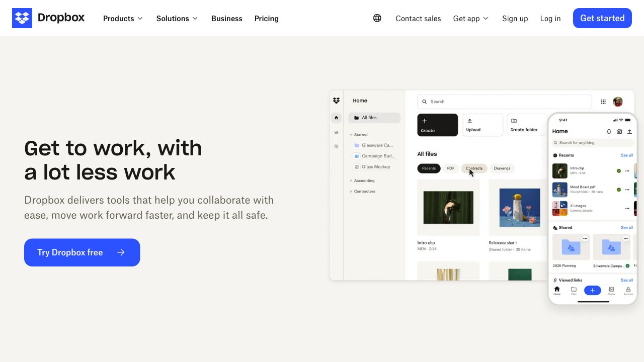Expand the Accounting folder in the sidebar
This screenshot has height=362, width=644.
click(x=351, y=180)
